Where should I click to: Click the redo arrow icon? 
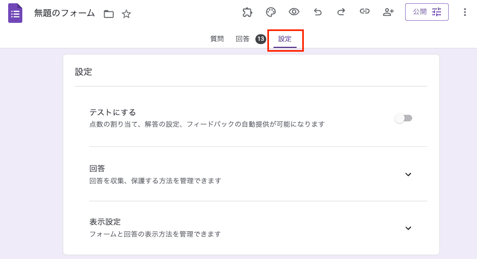click(341, 12)
